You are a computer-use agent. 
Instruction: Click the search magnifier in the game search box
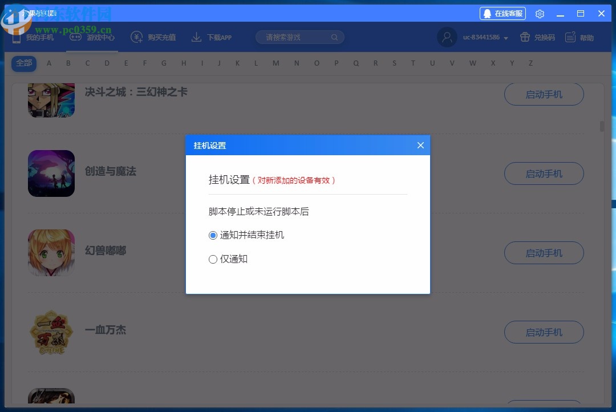334,37
